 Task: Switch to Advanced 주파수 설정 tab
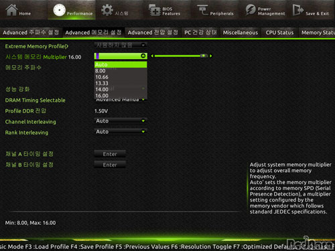point(31,33)
